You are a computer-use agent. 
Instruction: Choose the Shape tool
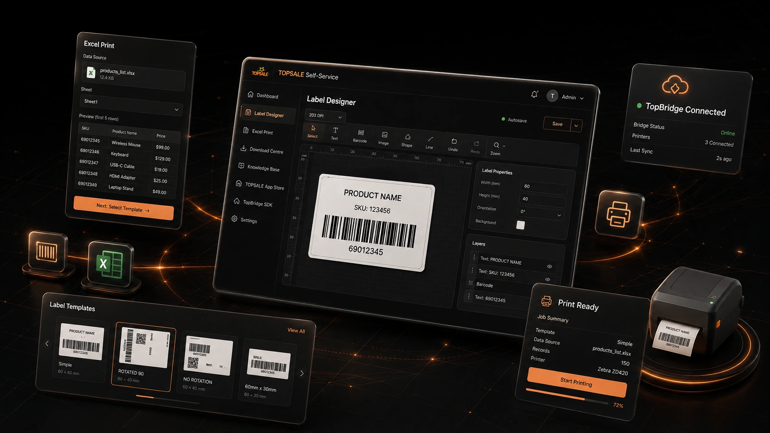click(407, 140)
